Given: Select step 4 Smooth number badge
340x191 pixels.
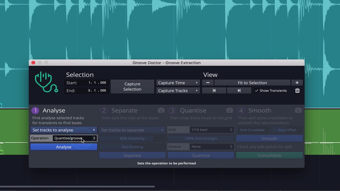Looking at the screenshot, I should [x=241, y=110].
